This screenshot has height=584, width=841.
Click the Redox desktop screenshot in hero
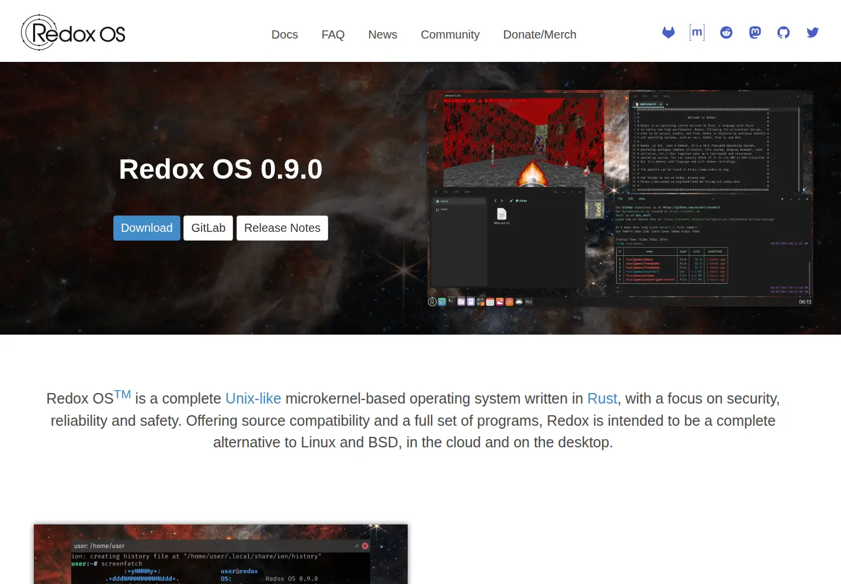pos(620,199)
